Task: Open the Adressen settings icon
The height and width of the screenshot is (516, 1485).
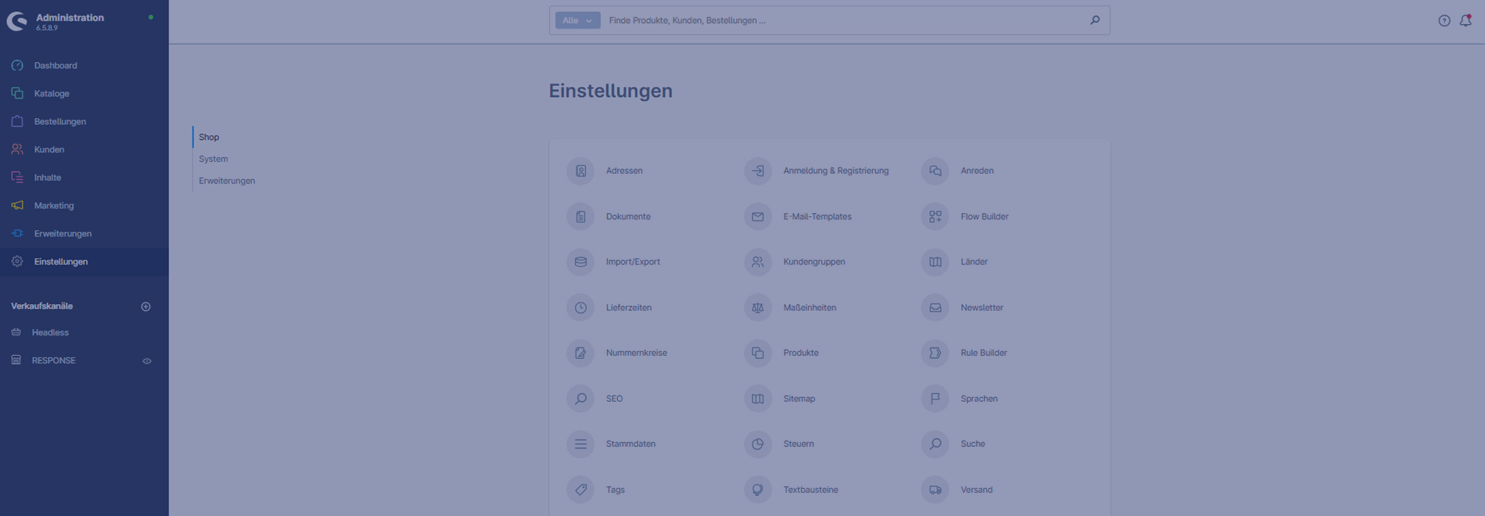Action: point(580,171)
